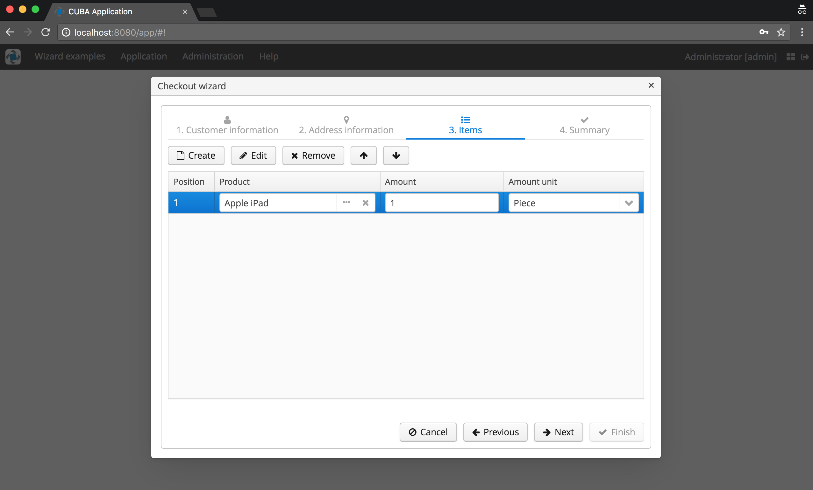Cancel the checkout wizard
The image size is (813, 490).
428,432
